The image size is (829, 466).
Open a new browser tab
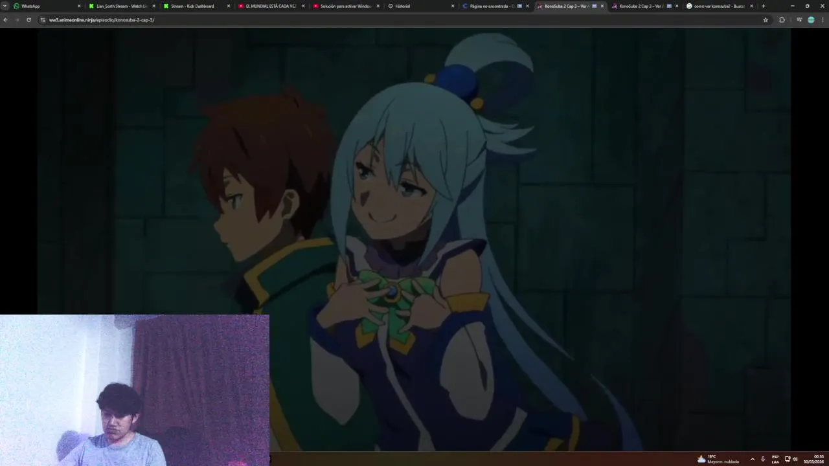click(763, 6)
